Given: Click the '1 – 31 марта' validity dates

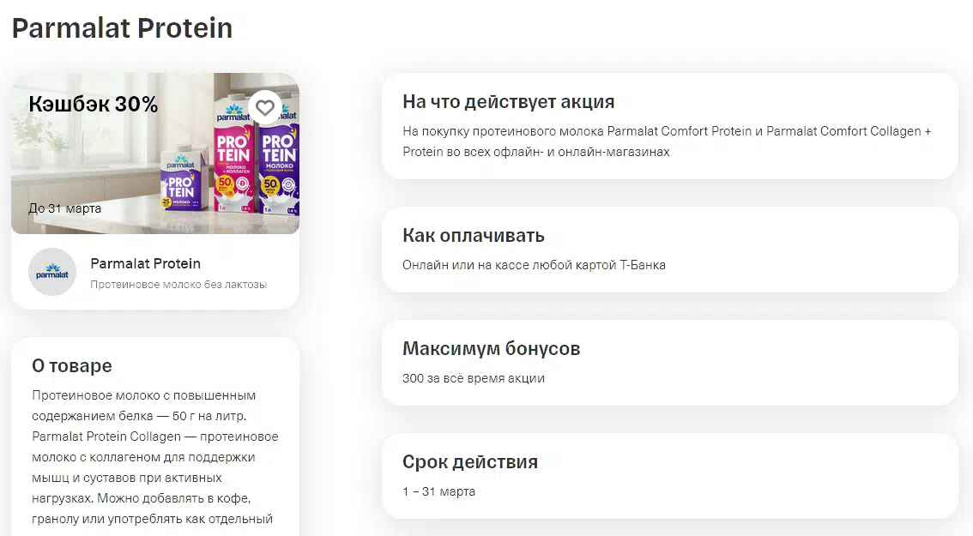Looking at the screenshot, I should [438, 491].
